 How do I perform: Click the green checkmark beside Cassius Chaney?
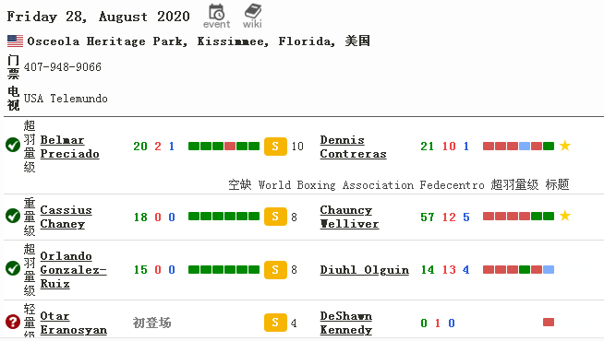point(13,216)
